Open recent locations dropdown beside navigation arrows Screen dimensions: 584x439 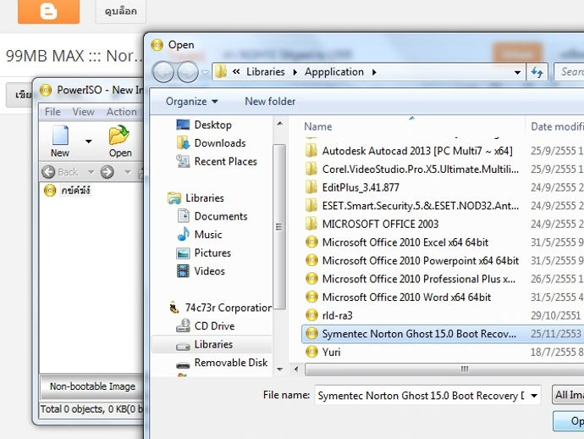point(205,72)
